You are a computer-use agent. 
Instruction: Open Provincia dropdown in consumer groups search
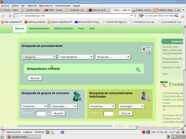tap(35, 106)
